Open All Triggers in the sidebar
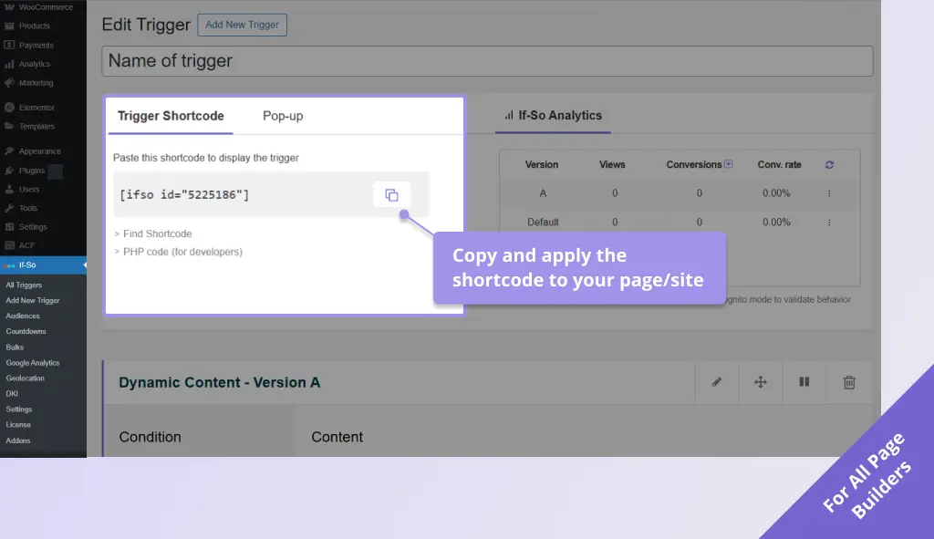Image resolution: width=934 pixels, height=539 pixels. tap(24, 285)
